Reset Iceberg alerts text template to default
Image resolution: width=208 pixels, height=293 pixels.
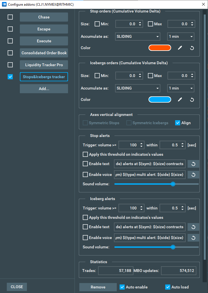click(193, 227)
